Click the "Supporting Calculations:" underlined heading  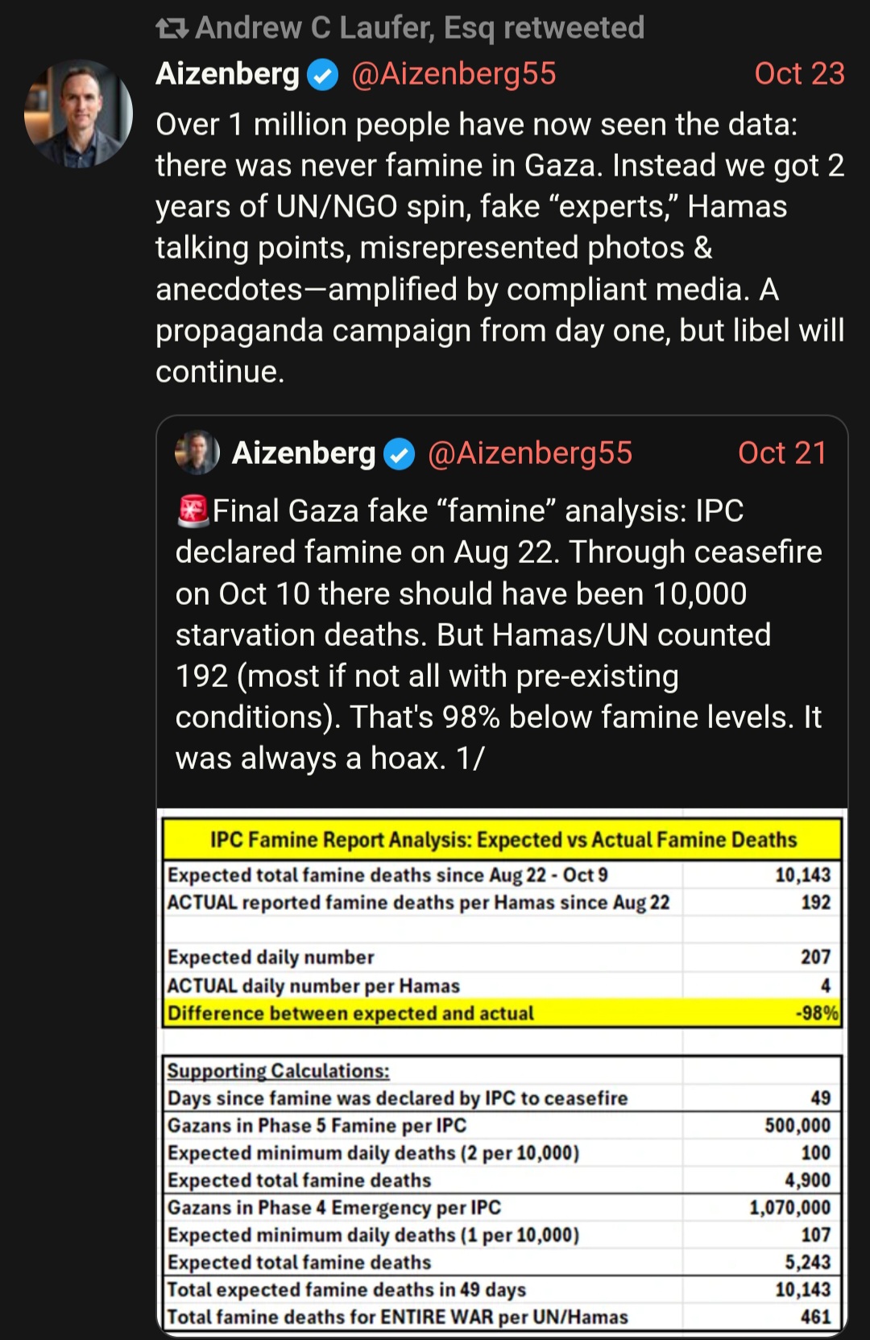pos(278,1071)
